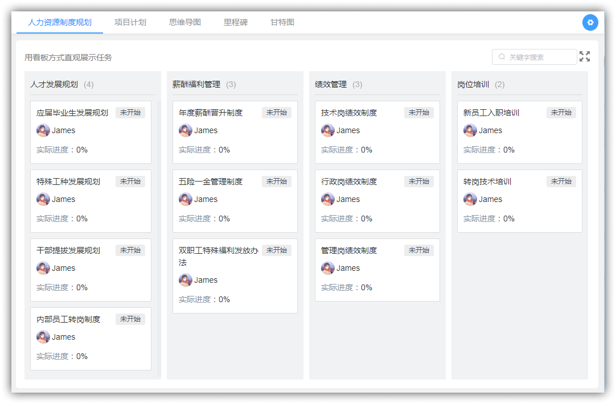Click the 人才发展规划 column scrollbar
This screenshot has width=616, height=404.
(159, 239)
